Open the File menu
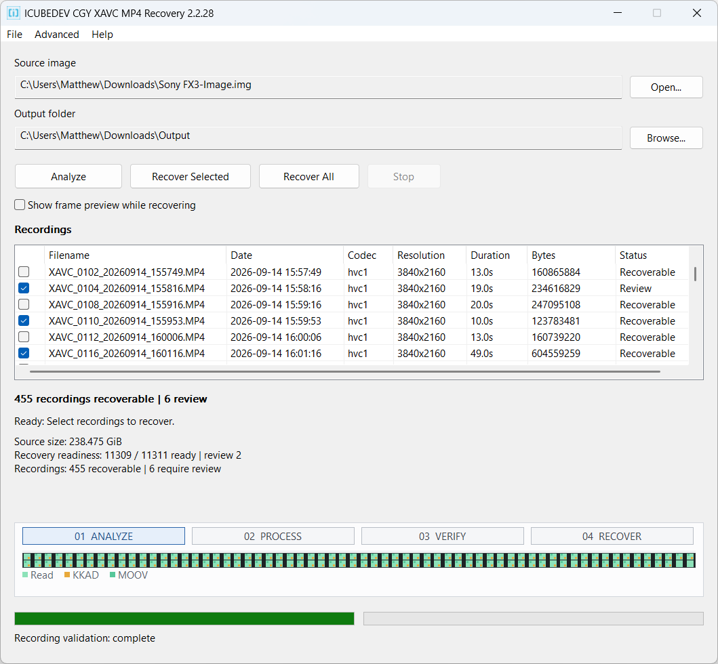This screenshot has height=664, width=718. click(x=15, y=35)
